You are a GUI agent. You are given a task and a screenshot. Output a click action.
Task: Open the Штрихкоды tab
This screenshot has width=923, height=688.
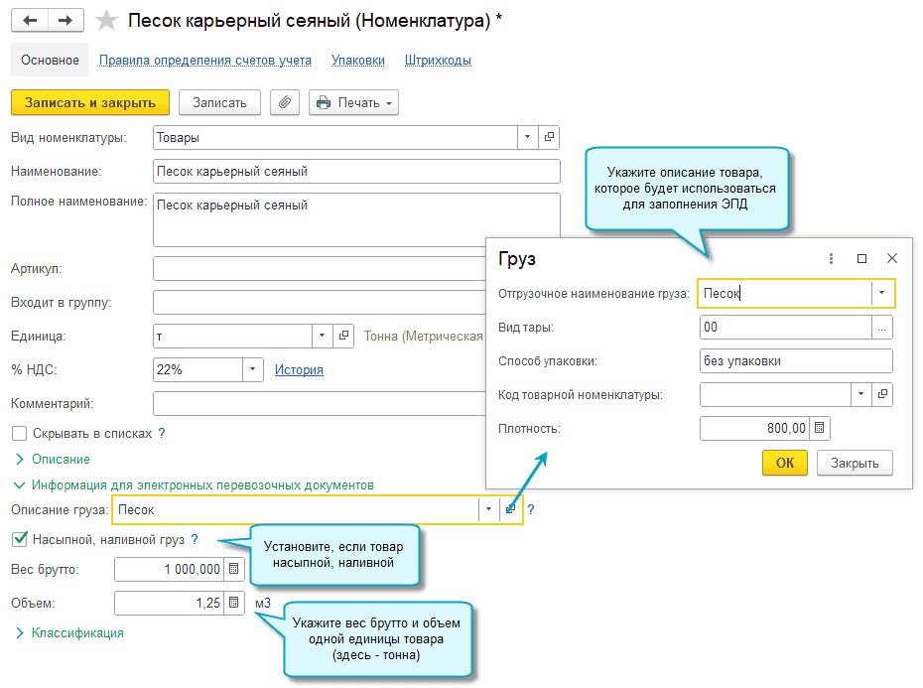coord(438,61)
